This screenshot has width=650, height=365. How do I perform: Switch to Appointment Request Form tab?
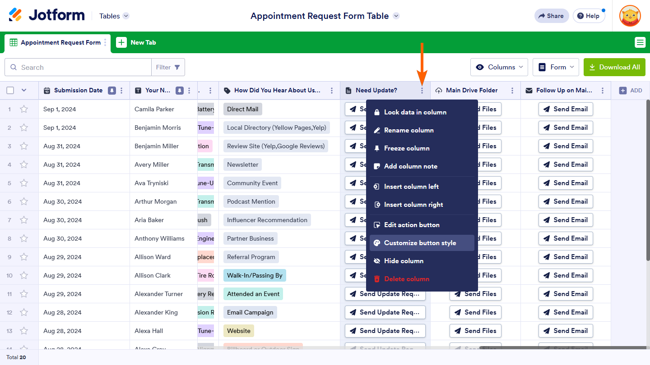(57, 43)
